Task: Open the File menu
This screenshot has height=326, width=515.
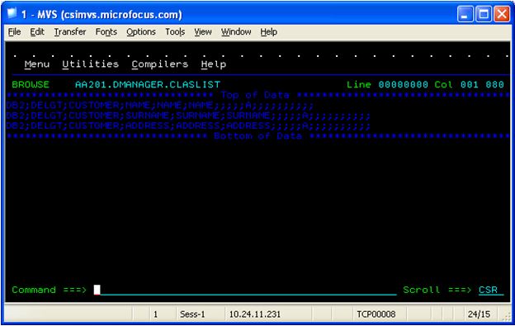Action: click(x=14, y=32)
